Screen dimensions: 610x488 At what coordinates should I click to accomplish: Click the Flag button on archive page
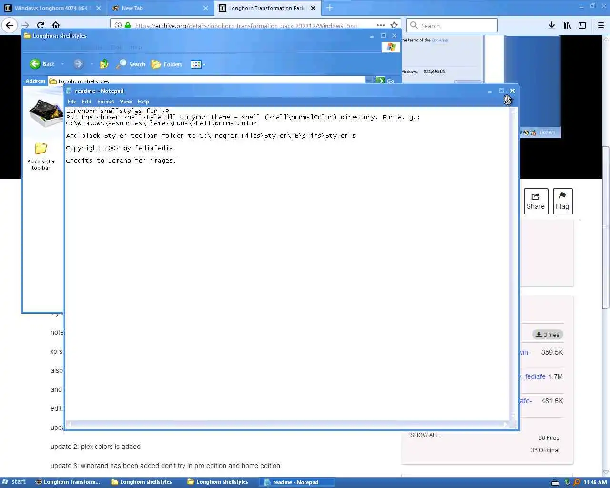[562, 201]
